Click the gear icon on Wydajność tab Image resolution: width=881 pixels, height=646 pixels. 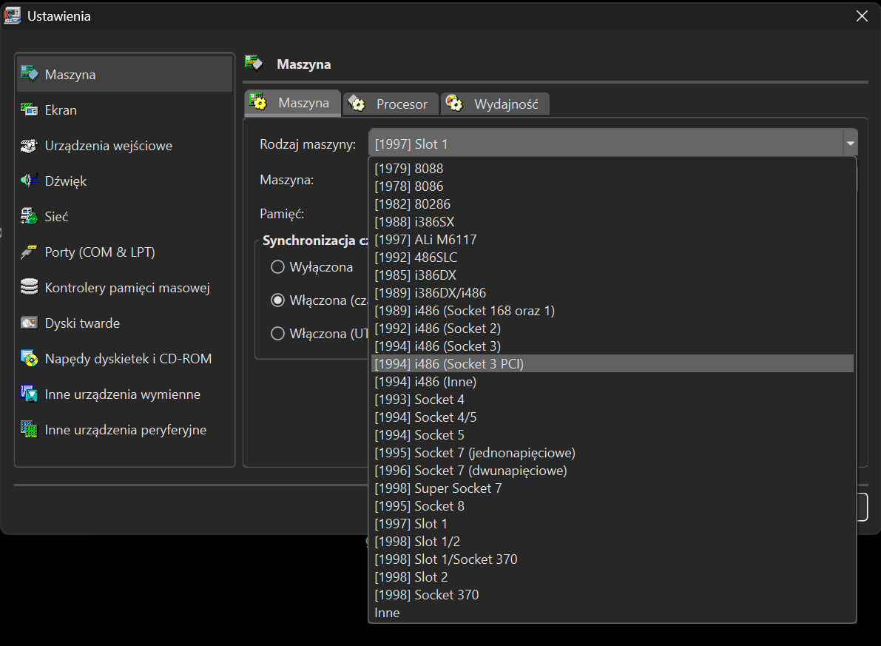coord(454,103)
